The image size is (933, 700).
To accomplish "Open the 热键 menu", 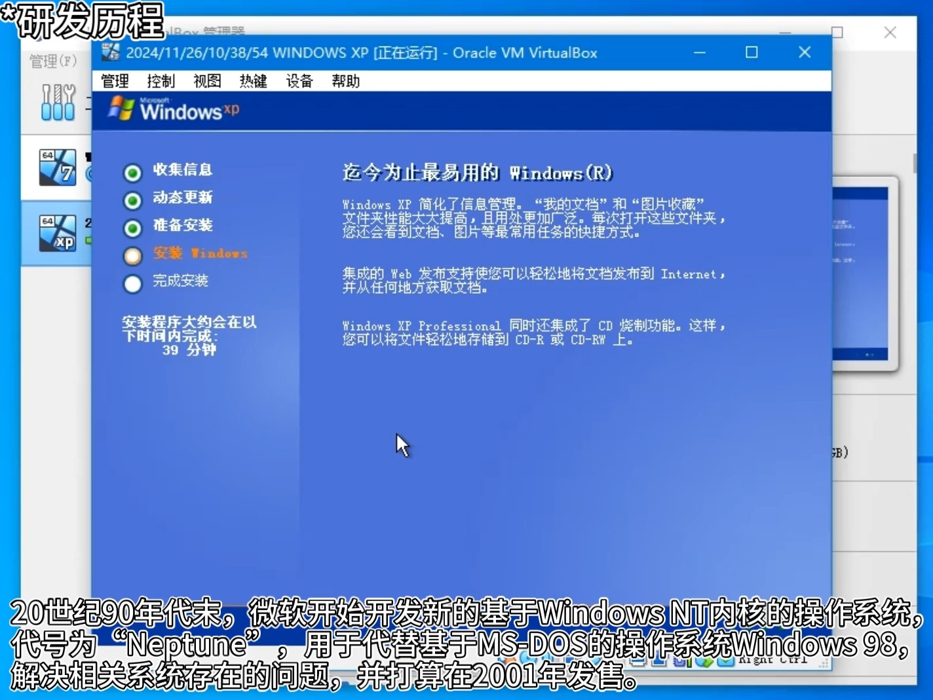I will point(253,81).
